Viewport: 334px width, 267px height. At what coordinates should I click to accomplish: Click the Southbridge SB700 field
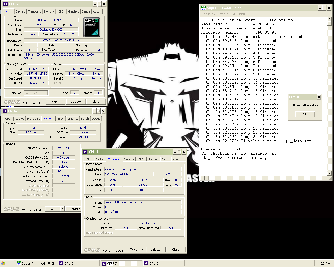pyautogui.click(x=143, y=185)
